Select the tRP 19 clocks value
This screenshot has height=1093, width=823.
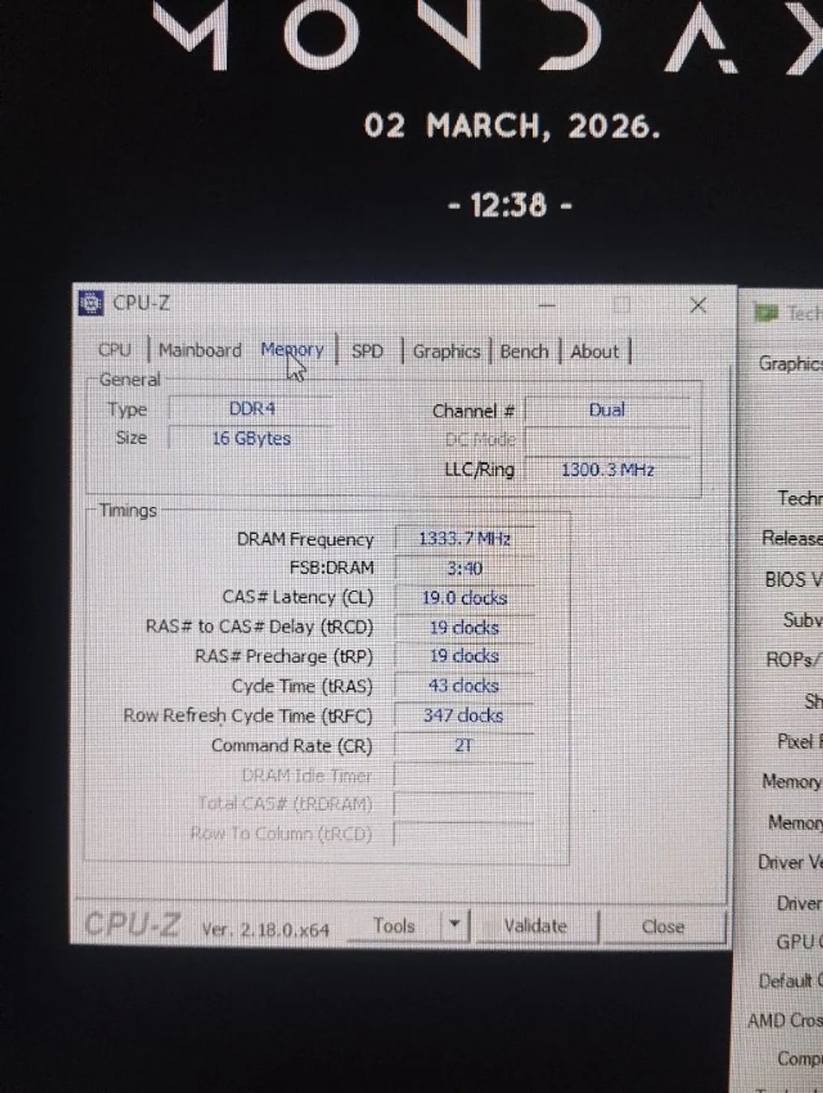pyautogui.click(x=464, y=657)
